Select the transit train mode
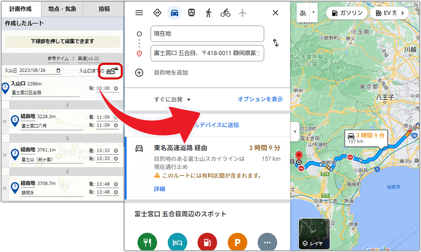This screenshot has height=252, width=421. [x=191, y=13]
